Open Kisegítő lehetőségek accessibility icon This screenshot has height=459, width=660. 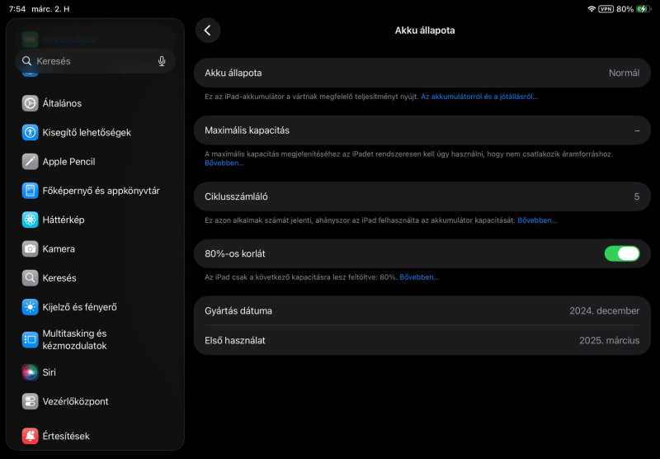click(x=31, y=132)
